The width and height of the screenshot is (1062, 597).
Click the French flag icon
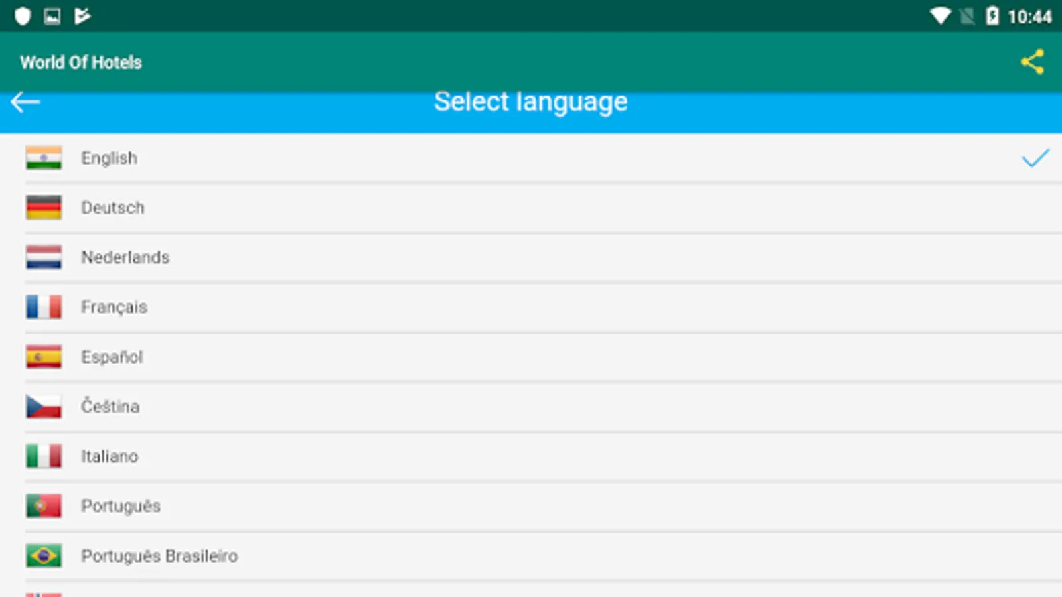point(44,307)
